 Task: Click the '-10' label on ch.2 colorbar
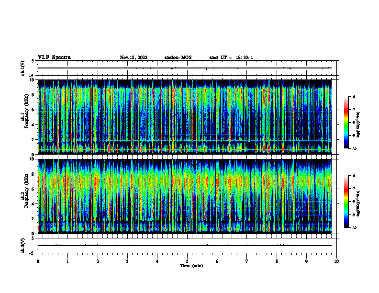[354, 228]
